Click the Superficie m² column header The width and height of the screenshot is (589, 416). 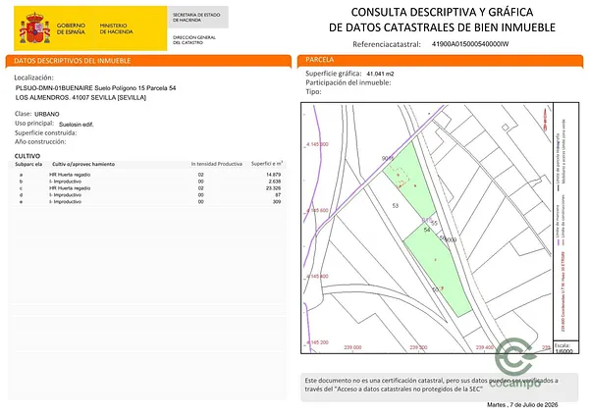click(x=267, y=164)
